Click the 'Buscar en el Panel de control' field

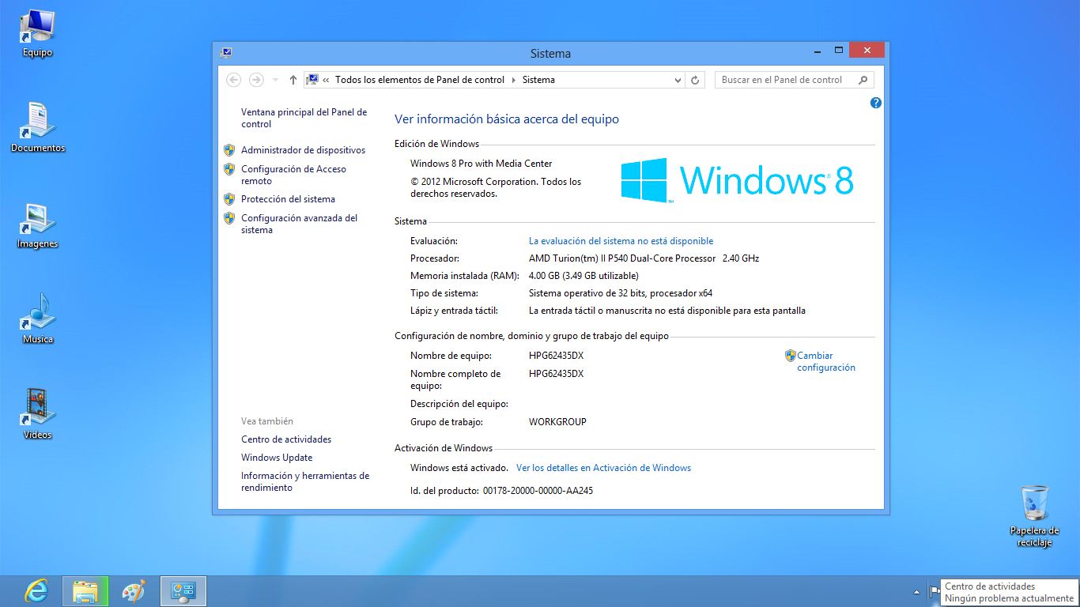pyautogui.click(x=795, y=80)
